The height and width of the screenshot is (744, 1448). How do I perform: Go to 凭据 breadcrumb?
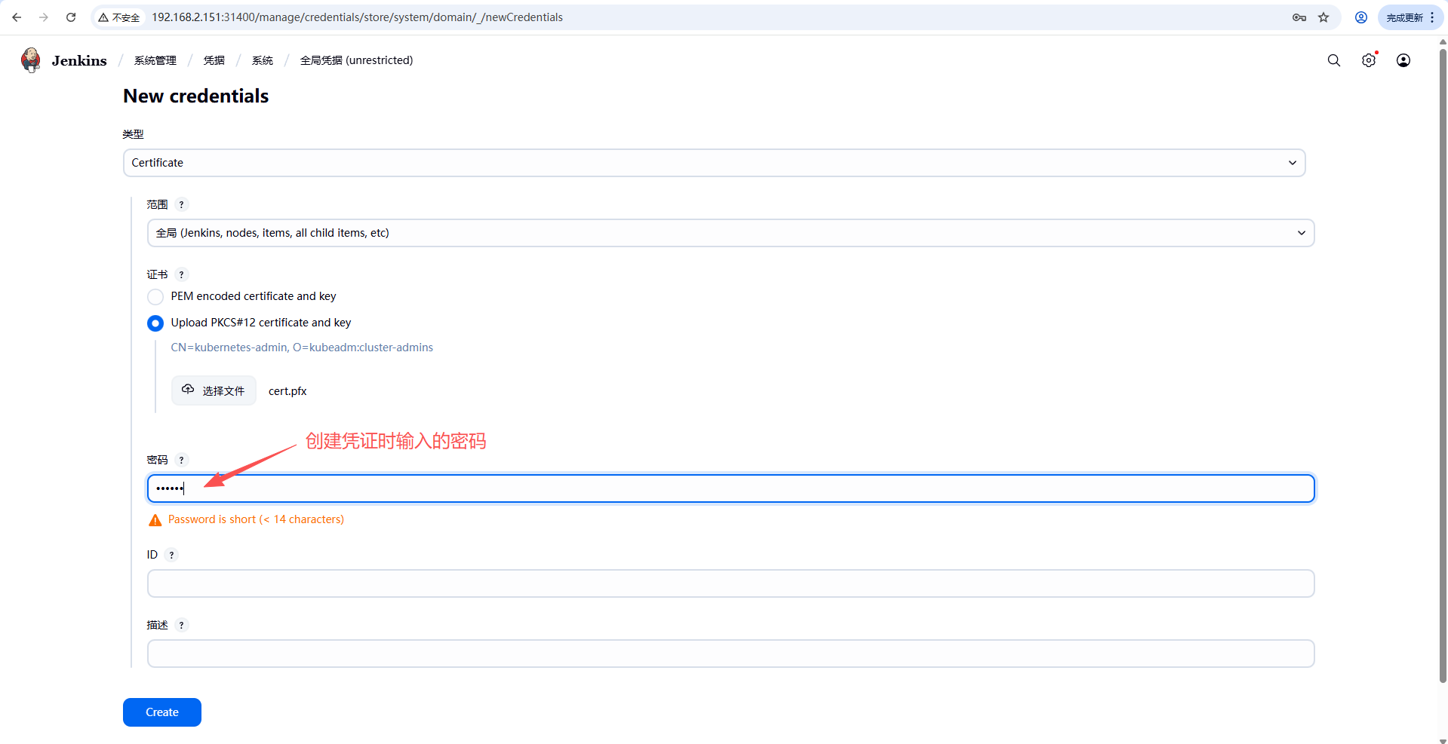(x=214, y=60)
